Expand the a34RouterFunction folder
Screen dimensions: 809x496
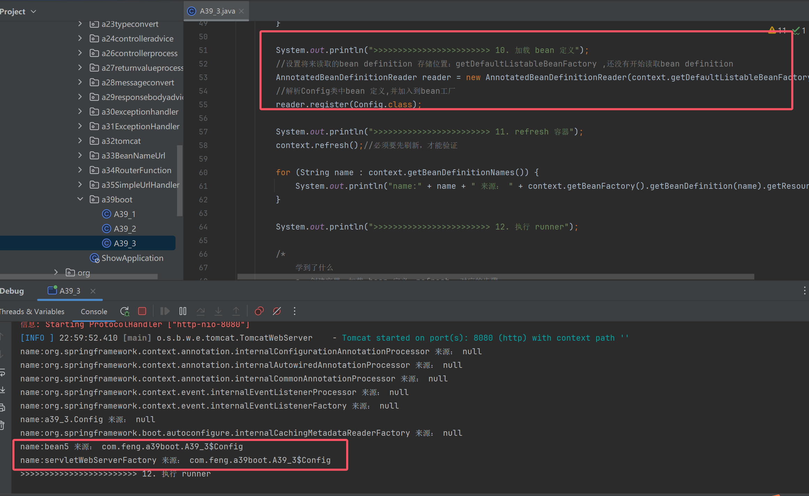coord(80,170)
